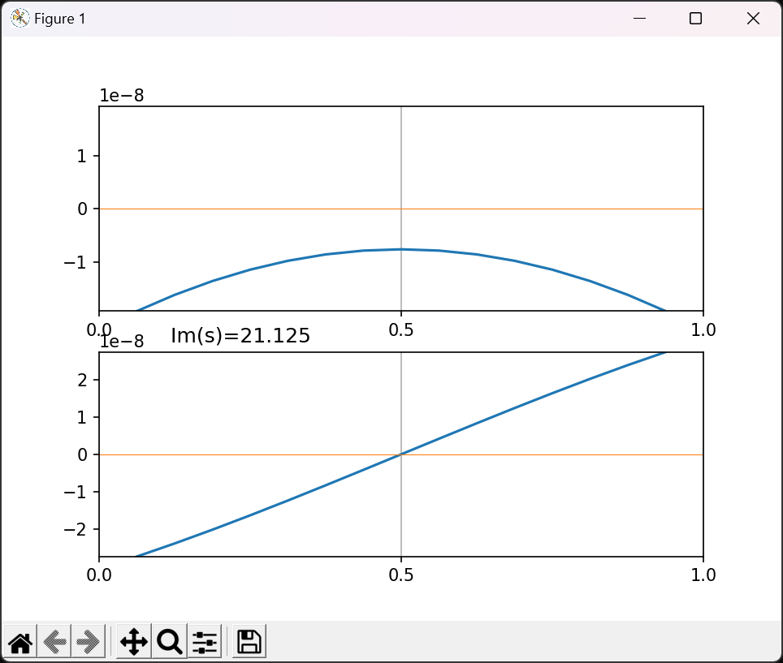Click the Im(s)=21.125 label
This screenshot has width=783, height=663.
(240, 336)
